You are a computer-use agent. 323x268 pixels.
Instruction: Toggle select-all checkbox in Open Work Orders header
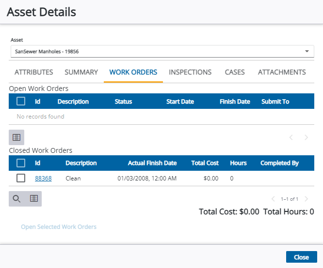[x=21, y=102]
